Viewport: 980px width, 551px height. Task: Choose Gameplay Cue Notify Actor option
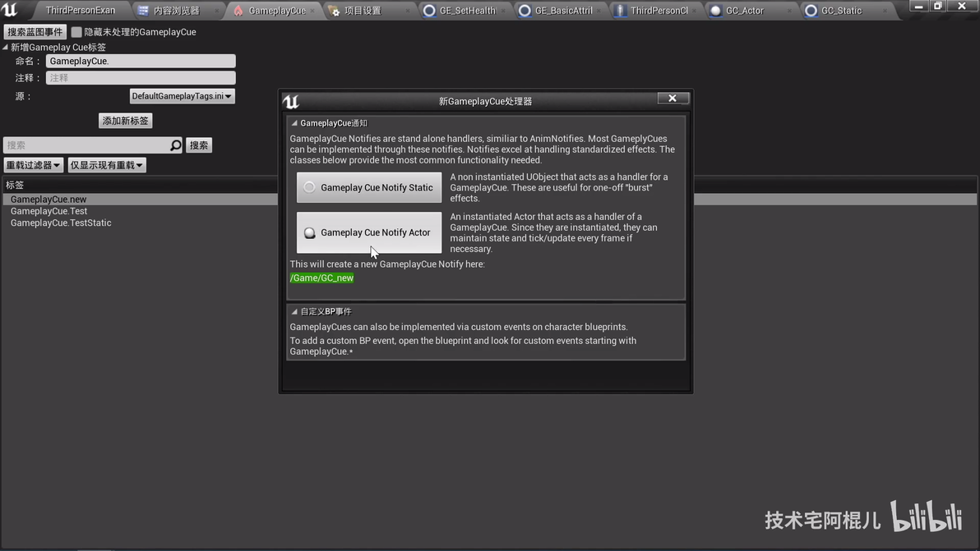point(369,232)
